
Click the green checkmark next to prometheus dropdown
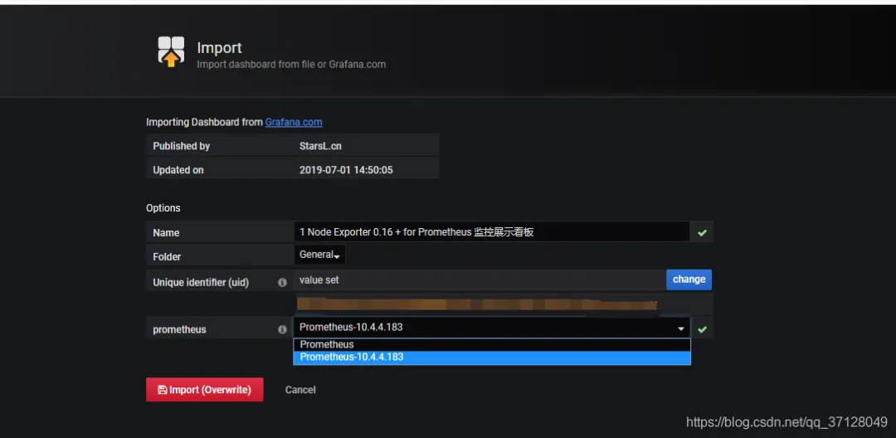[x=703, y=329]
